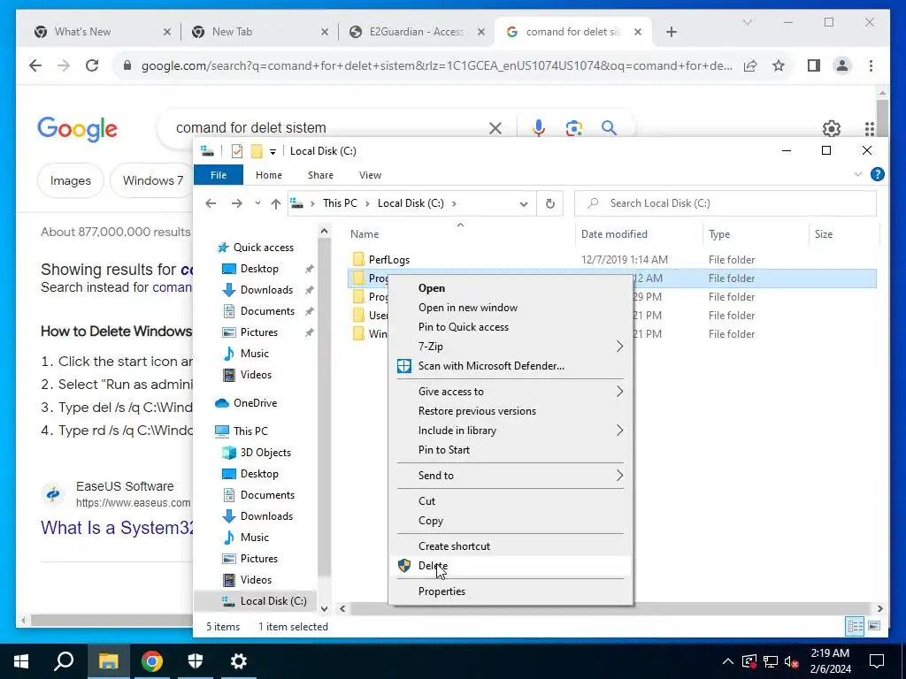This screenshot has width=906, height=679.
Task: Open Windows Security from the taskbar
Action: click(196, 661)
